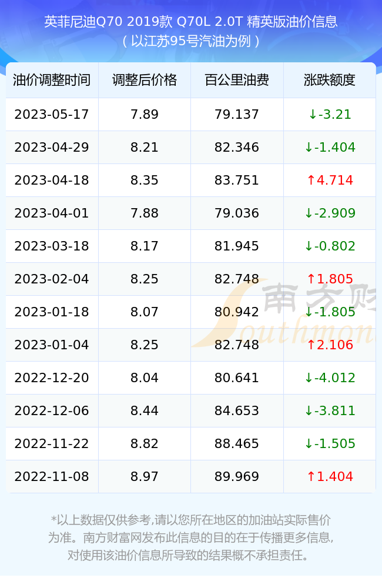
Task: Select the date 2023-04-18
Action: [x=52, y=181]
